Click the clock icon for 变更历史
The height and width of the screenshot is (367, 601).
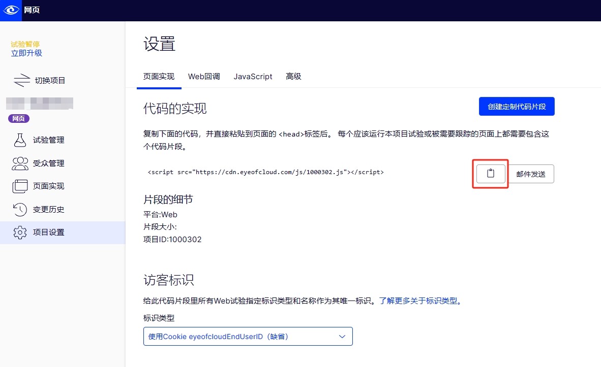tap(20, 209)
